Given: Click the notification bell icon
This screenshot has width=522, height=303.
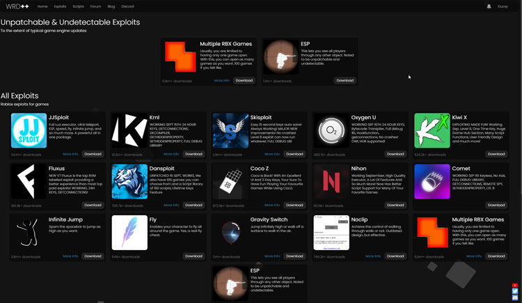Looking at the screenshot, I should coord(489,6).
